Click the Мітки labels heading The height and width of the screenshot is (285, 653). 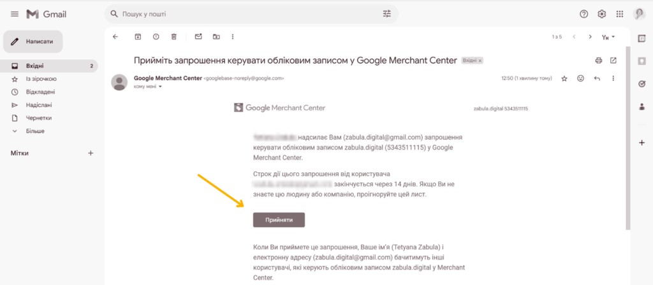click(x=20, y=153)
